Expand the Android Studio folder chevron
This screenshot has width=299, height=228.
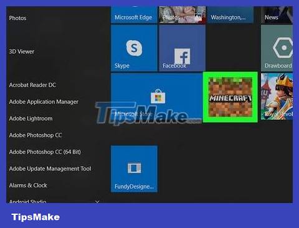coord(97,201)
